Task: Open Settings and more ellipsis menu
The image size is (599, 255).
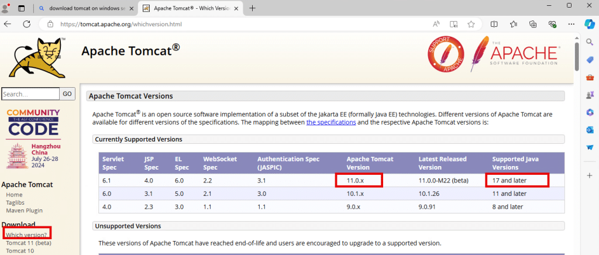Action: [572, 24]
